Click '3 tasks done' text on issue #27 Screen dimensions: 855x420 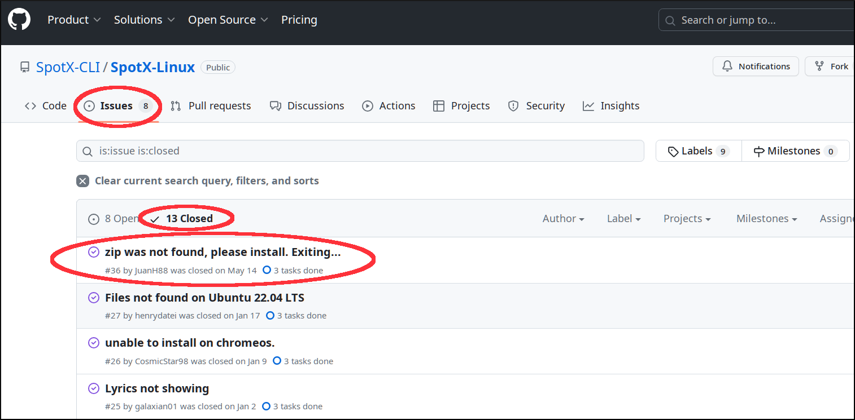(x=302, y=316)
